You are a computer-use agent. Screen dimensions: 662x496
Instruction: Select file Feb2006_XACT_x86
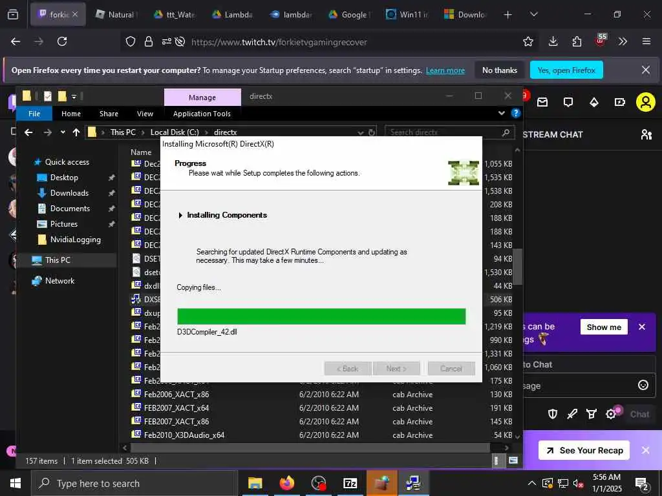tap(176, 395)
